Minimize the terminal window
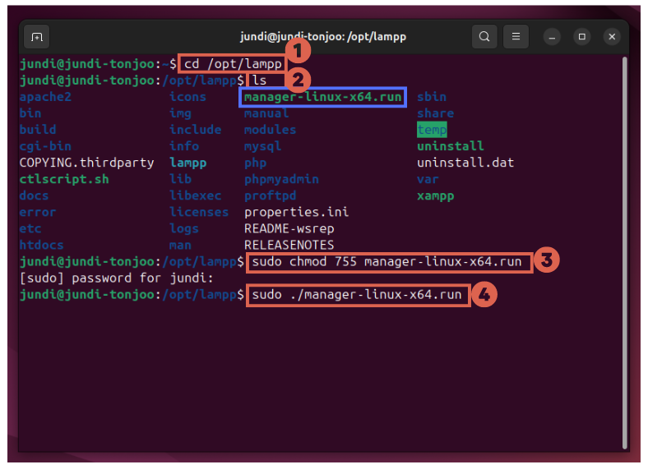The height and width of the screenshot is (469, 648). (x=552, y=37)
